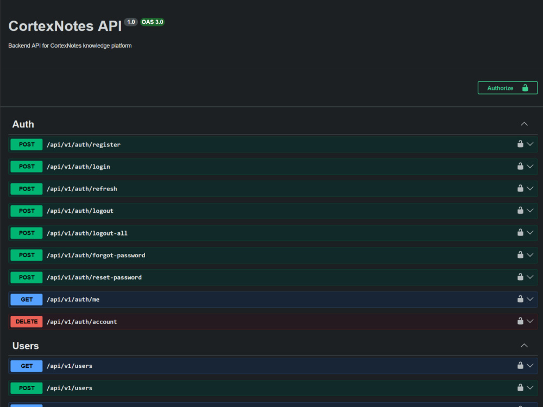This screenshot has width=543, height=407.
Task: Click POST badge for /api/v1/users
Action: (27, 388)
